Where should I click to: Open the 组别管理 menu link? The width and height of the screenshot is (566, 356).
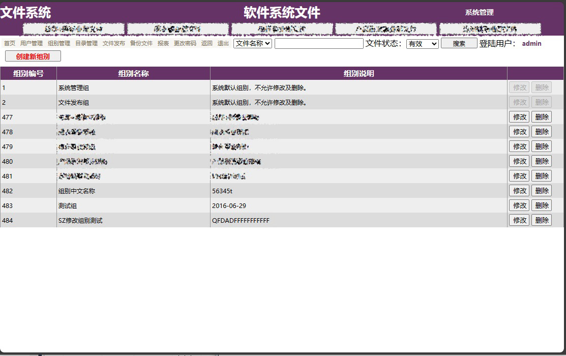click(x=59, y=43)
